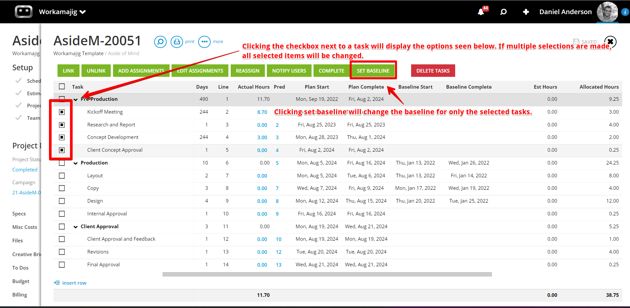Open the more options ellipsis icon

204,42
